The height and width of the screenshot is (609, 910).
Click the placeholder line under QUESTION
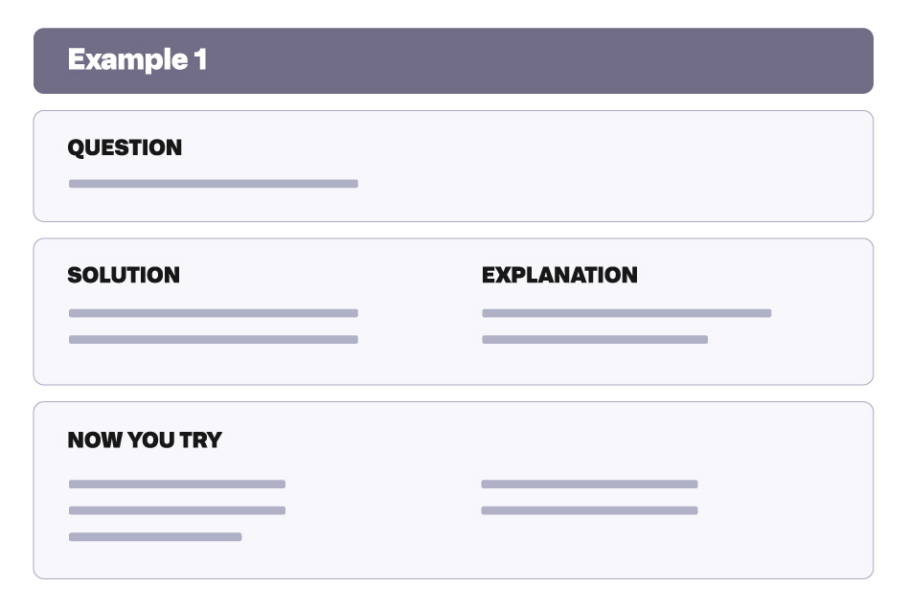coord(213,184)
